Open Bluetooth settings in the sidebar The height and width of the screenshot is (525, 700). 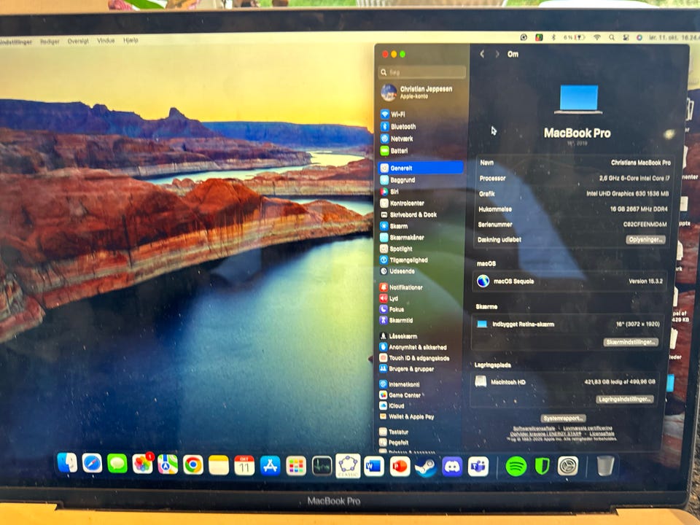click(x=398, y=126)
